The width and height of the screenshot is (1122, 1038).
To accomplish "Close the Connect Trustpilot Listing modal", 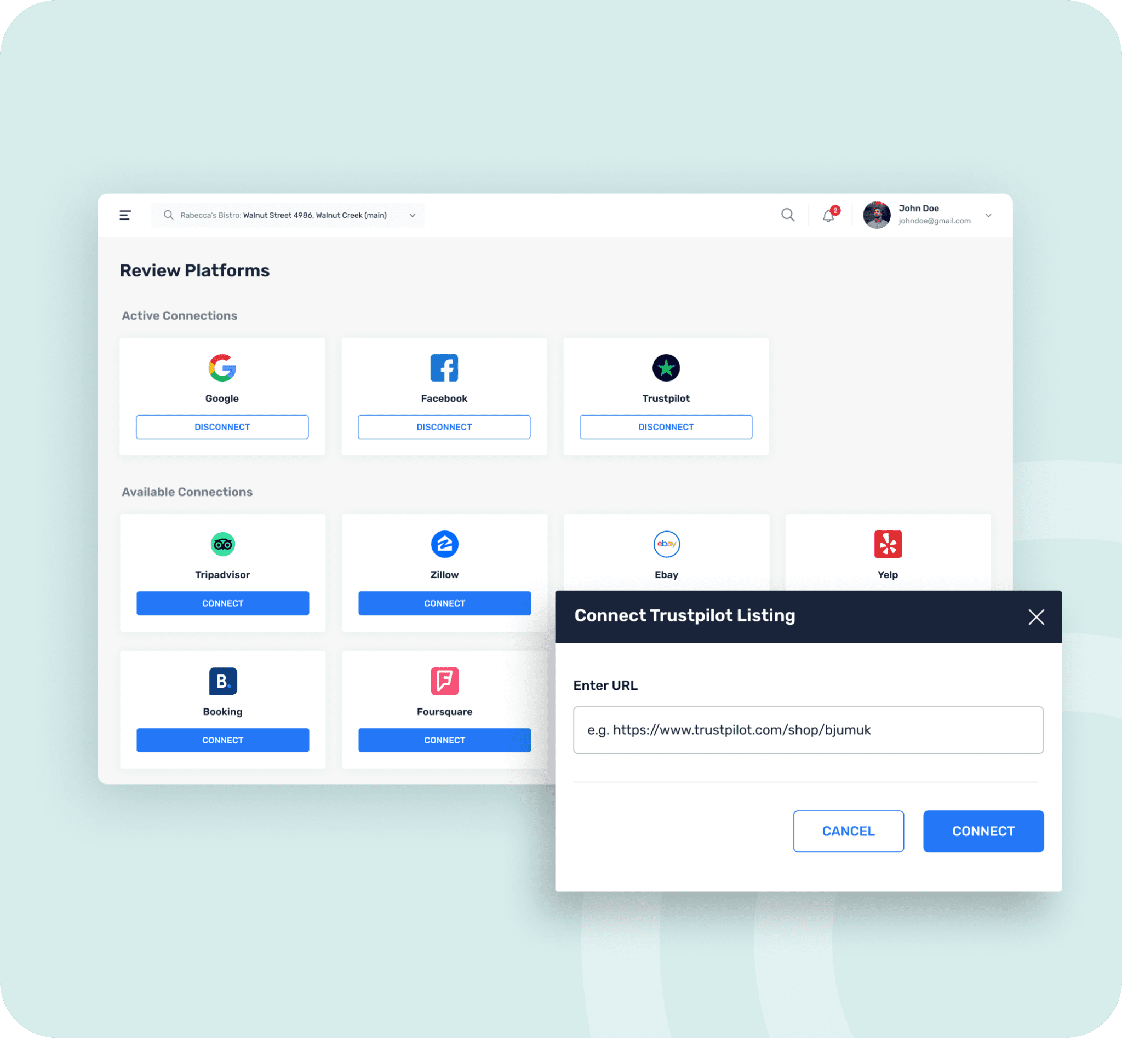I will coord(1035,617).
